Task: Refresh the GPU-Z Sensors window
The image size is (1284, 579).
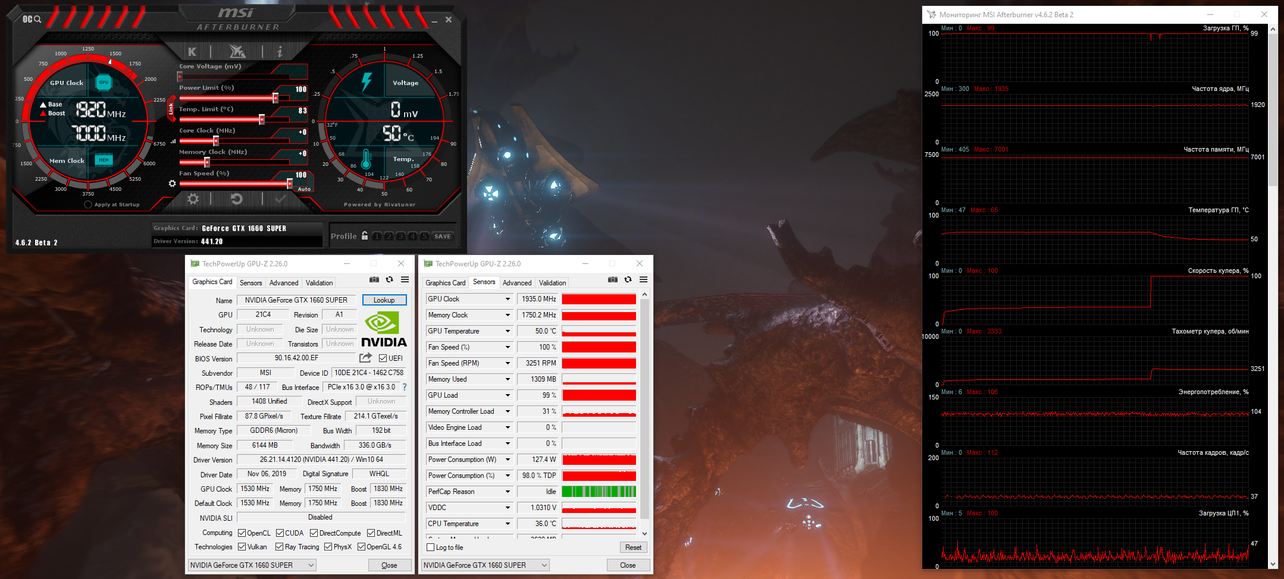Action: point(628,279)
